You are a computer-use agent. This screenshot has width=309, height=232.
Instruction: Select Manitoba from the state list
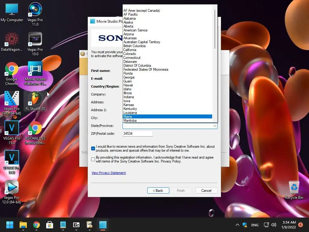pyautogui.click(x=167, y=121)
